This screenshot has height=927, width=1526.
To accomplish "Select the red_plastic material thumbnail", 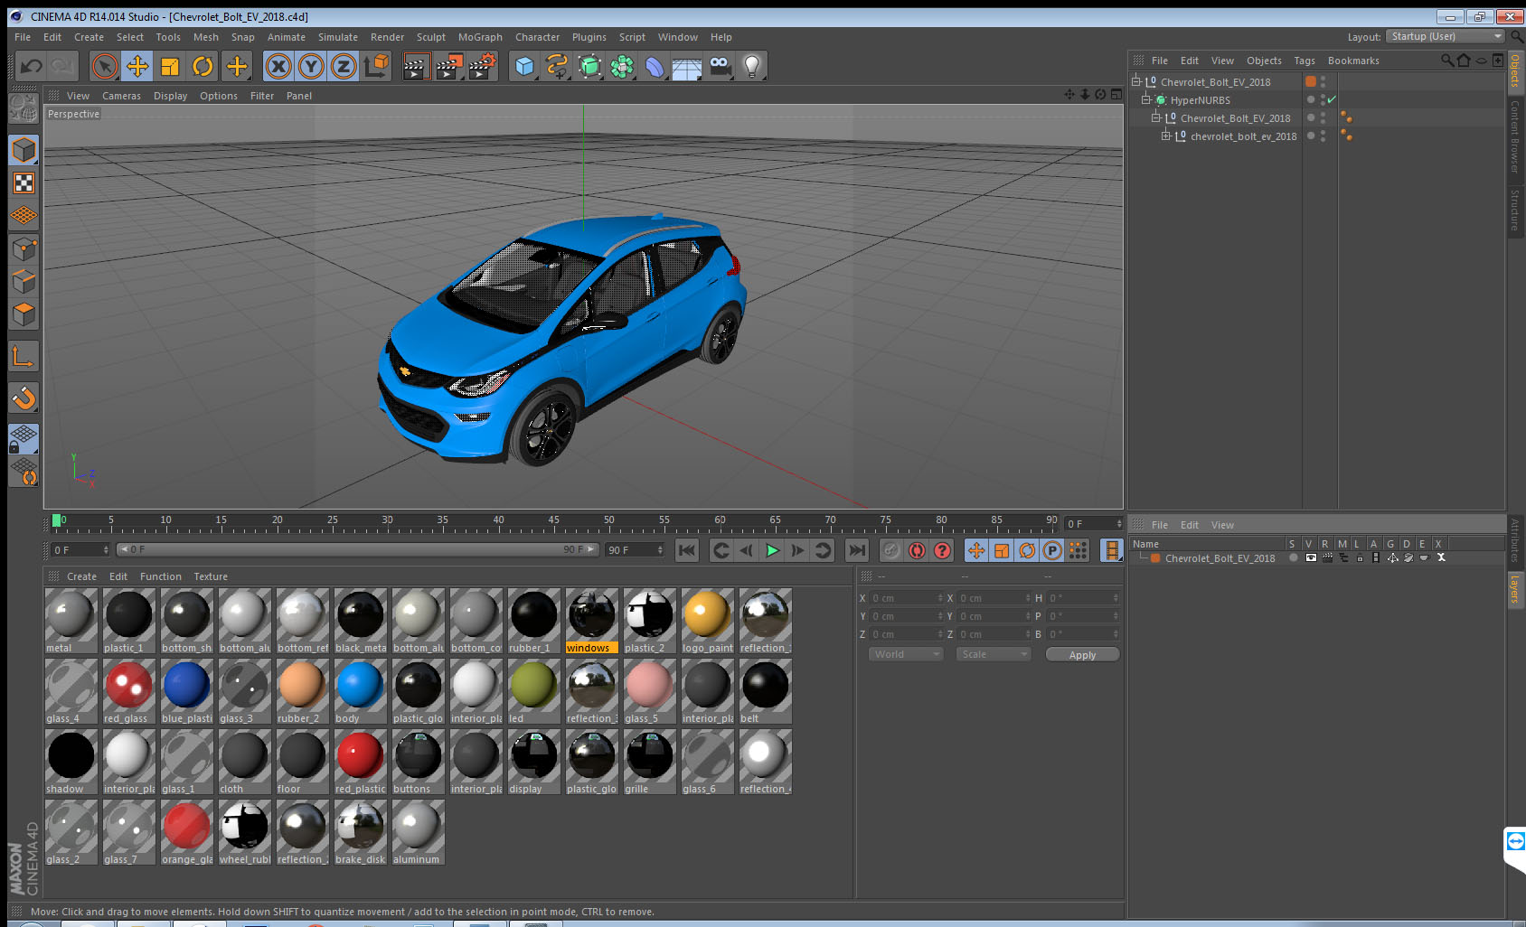I will point(360,762).
